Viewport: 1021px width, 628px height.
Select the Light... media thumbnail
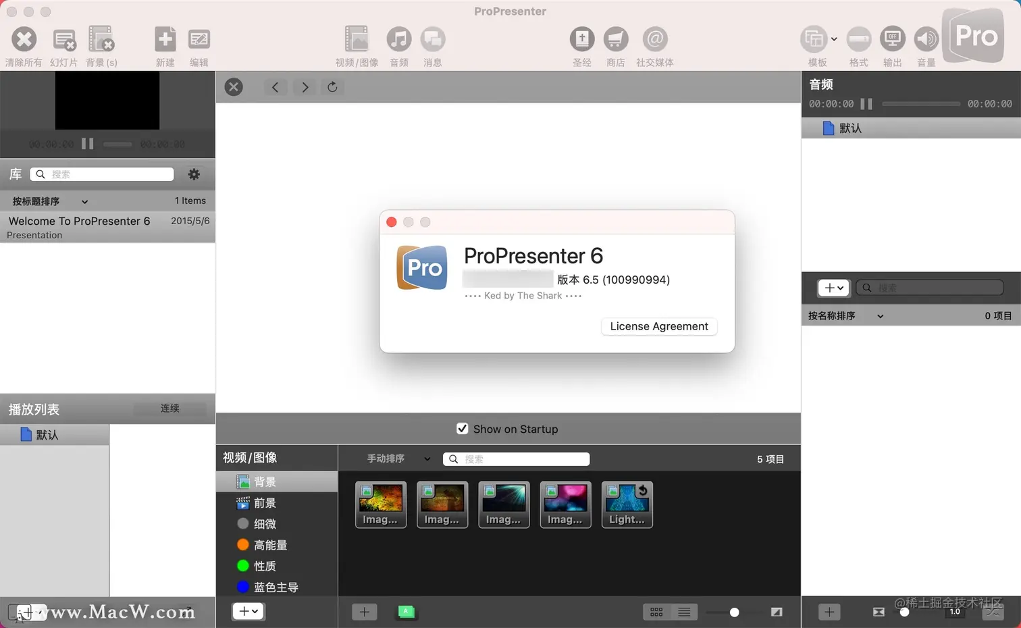point(627,504)
